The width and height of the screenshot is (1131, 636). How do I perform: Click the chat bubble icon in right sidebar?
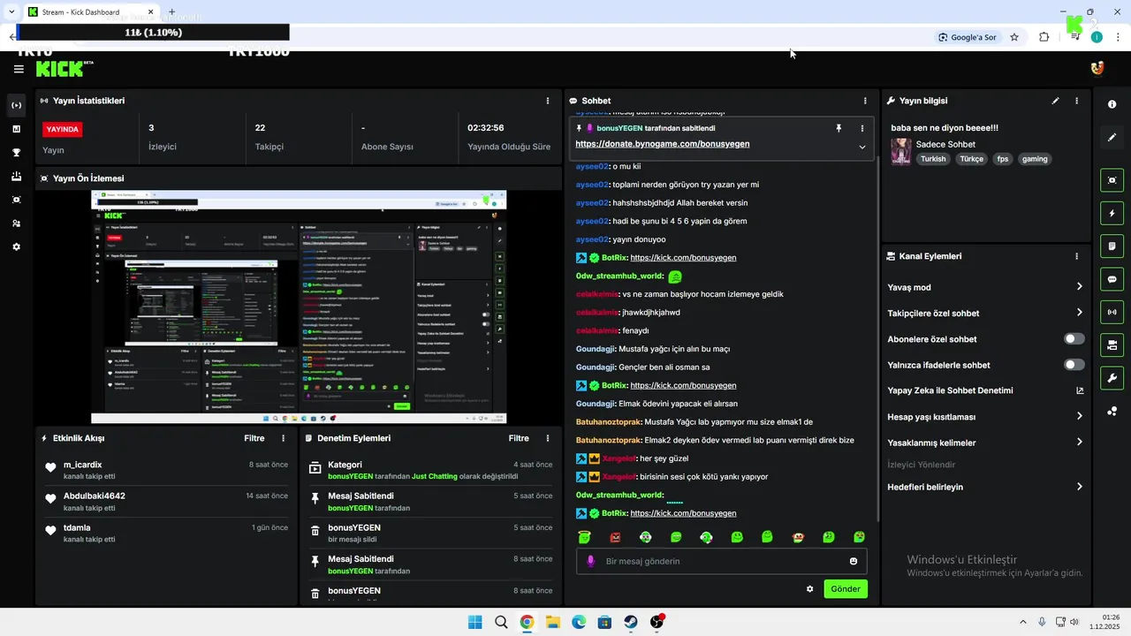pos(1112,279)
